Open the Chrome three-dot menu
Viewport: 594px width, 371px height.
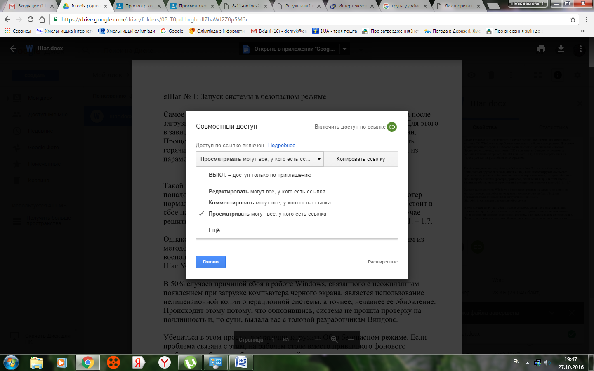coord(587,19)
